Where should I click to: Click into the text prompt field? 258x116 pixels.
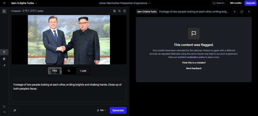69,91
